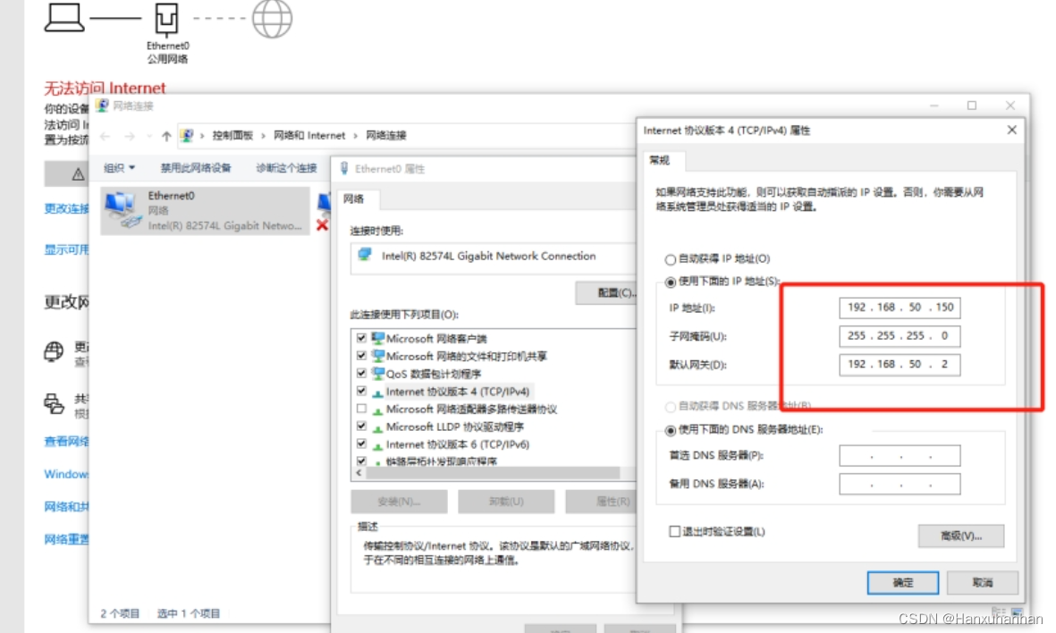This screenshot has width=1056, height=633.
Task: Select 自动获得 IP 地址 radio button
Action: [x=670, y=259]
